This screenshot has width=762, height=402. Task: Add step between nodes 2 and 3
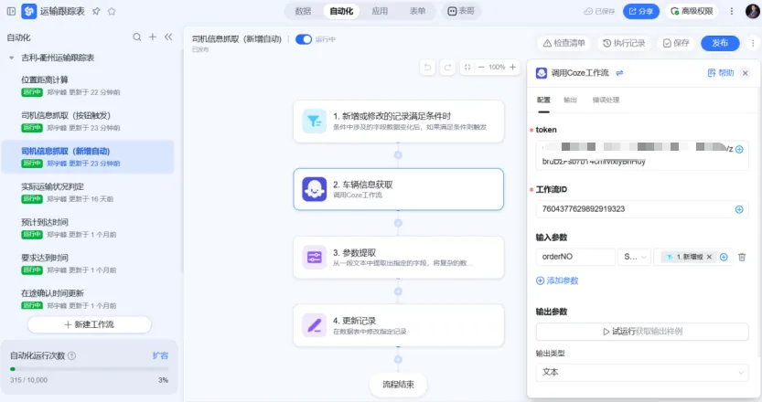(x=398, y=223)
